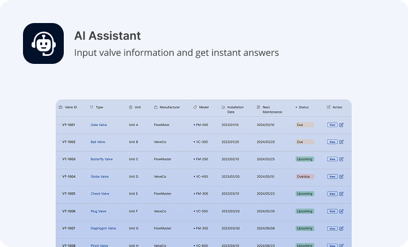Image resolution: width=408 pixels, height=247 pixels.
Task: View details for VT-1001
Action: (x=332, y=124)
